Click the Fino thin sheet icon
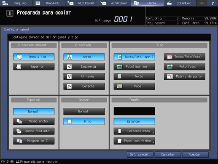 pyautogui.click(x=70, y=121)
